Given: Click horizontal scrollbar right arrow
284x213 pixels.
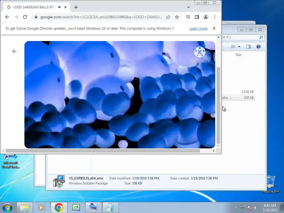Looking at the screenshot, I should tap(214, 151).
